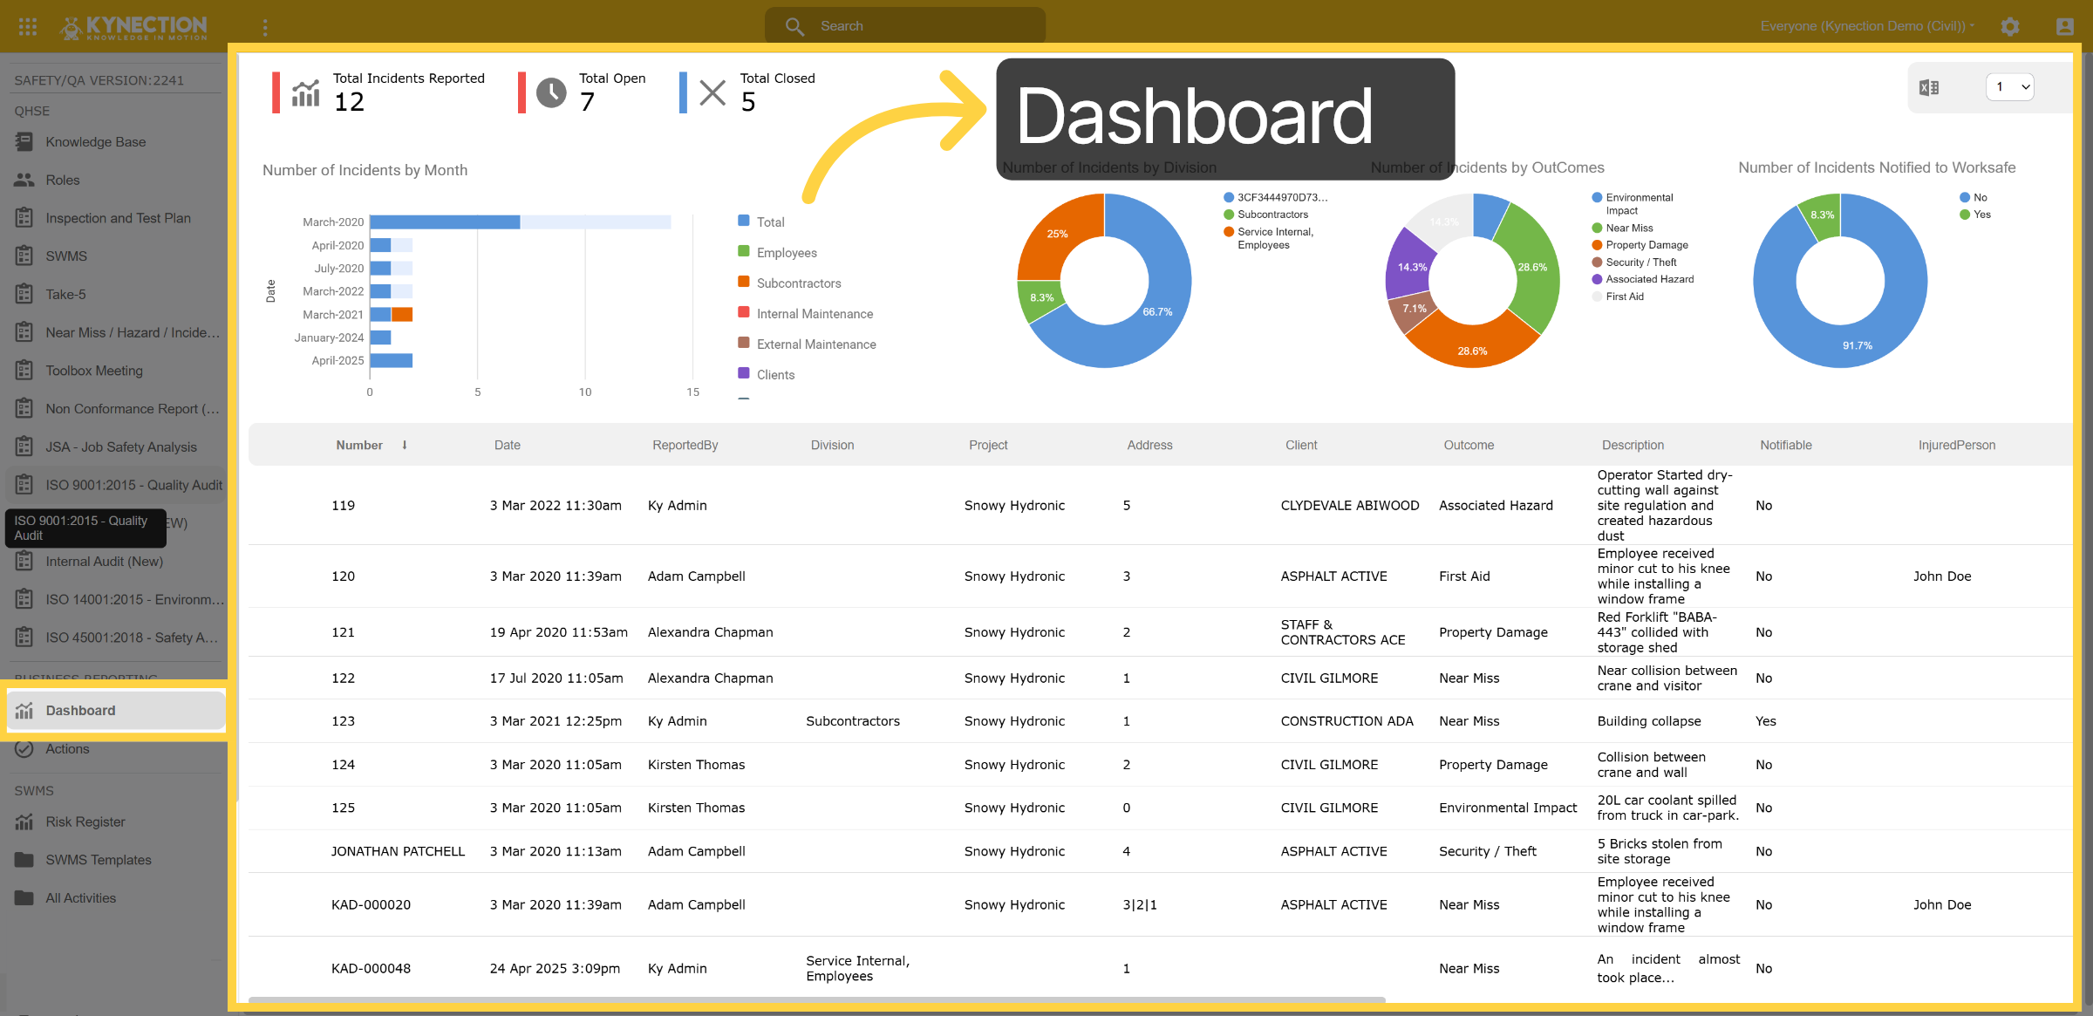2093x1016 pixels.
Task: Select Dashboard in the sidebar
Action: (x=115, y=711)
